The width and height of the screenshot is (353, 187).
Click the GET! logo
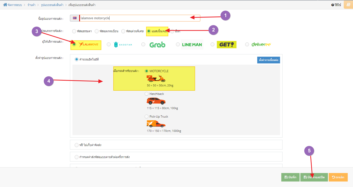click(x=227, y=44)
